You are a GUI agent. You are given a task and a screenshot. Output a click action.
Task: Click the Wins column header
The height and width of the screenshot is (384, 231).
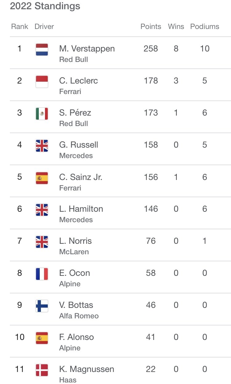[x=176, y=27]
